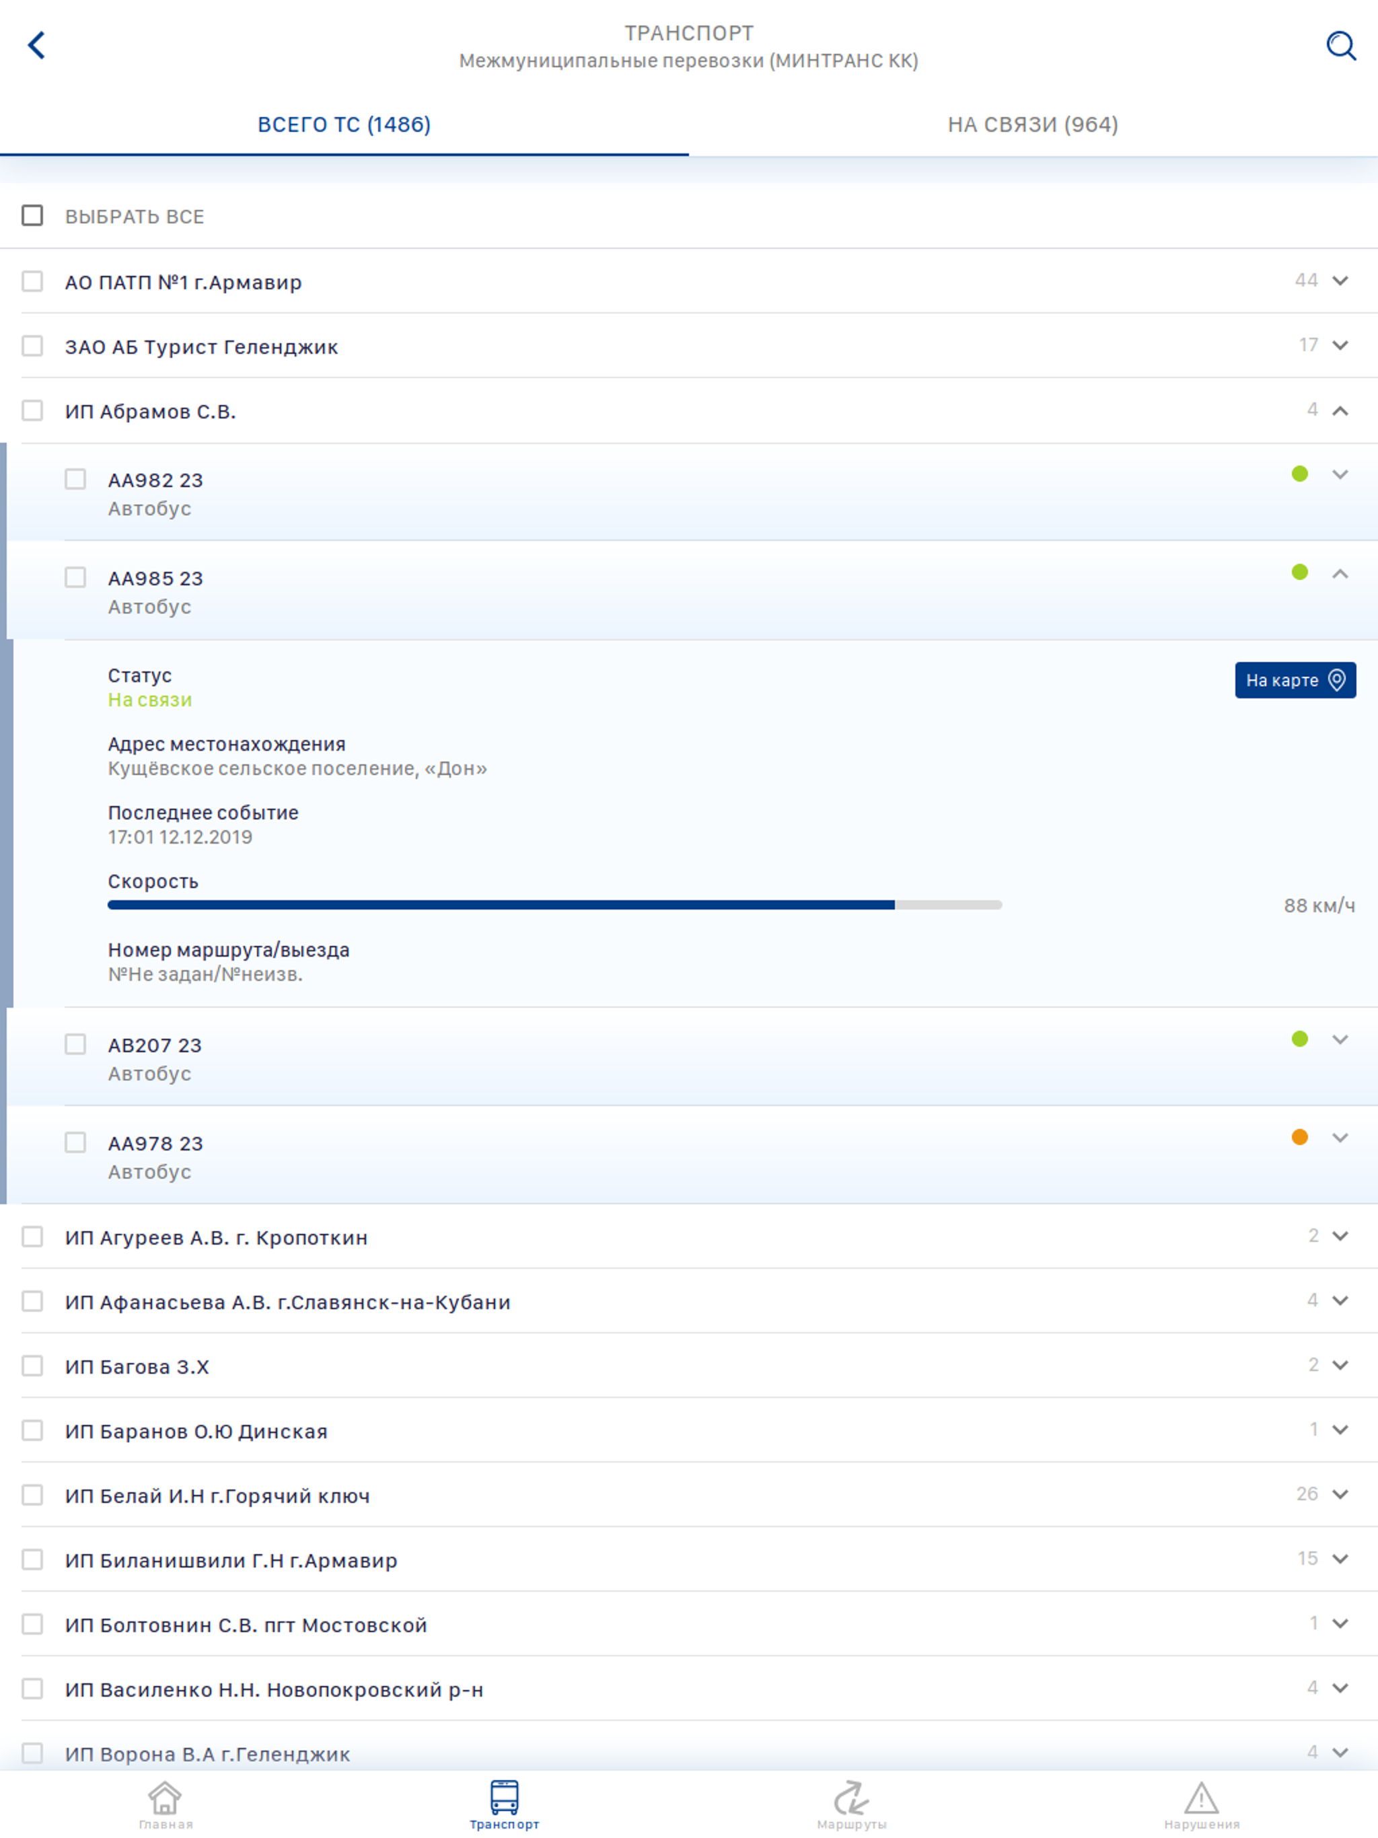Click the На связи status text
The width and height of the screenshot is (1378, 1838).
(x=149, y=700)
